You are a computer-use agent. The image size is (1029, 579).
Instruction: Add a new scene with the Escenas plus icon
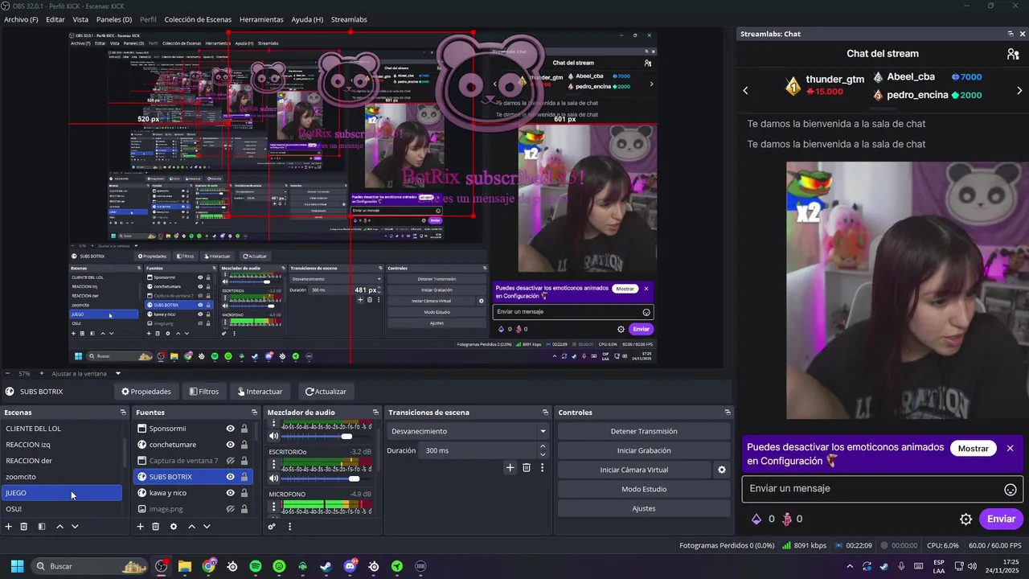[9, 527]
